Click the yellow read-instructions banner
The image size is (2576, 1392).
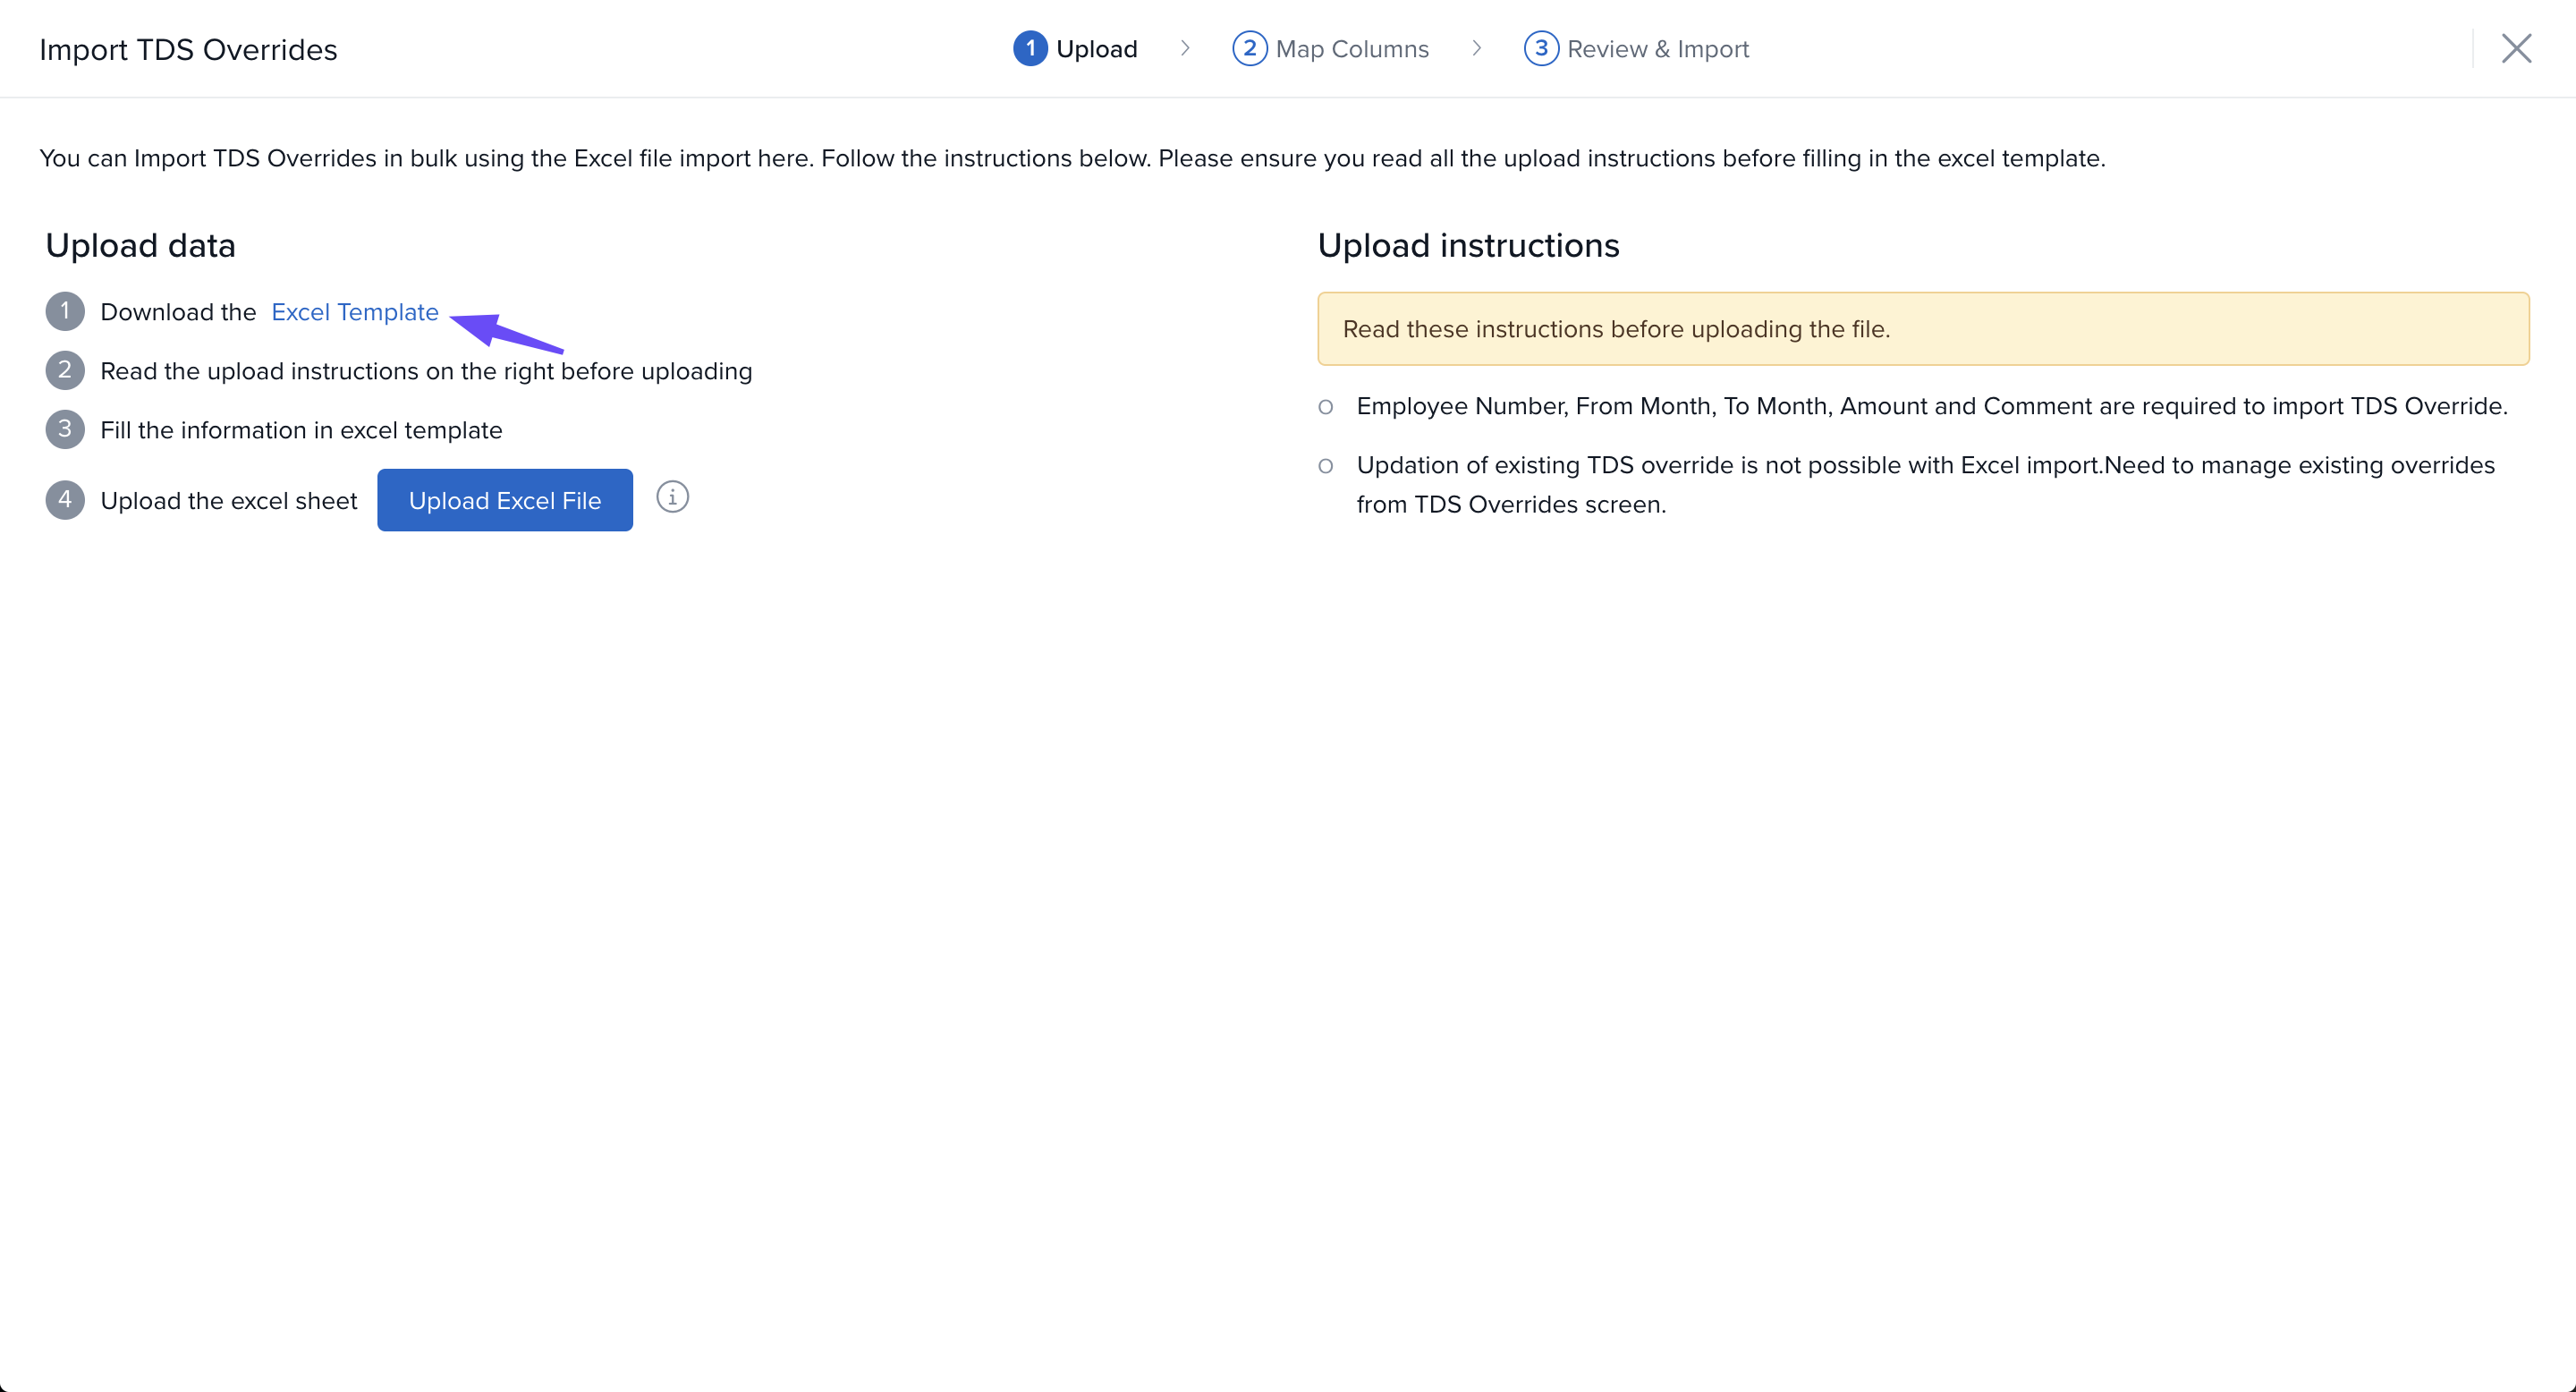(1922, 329)
